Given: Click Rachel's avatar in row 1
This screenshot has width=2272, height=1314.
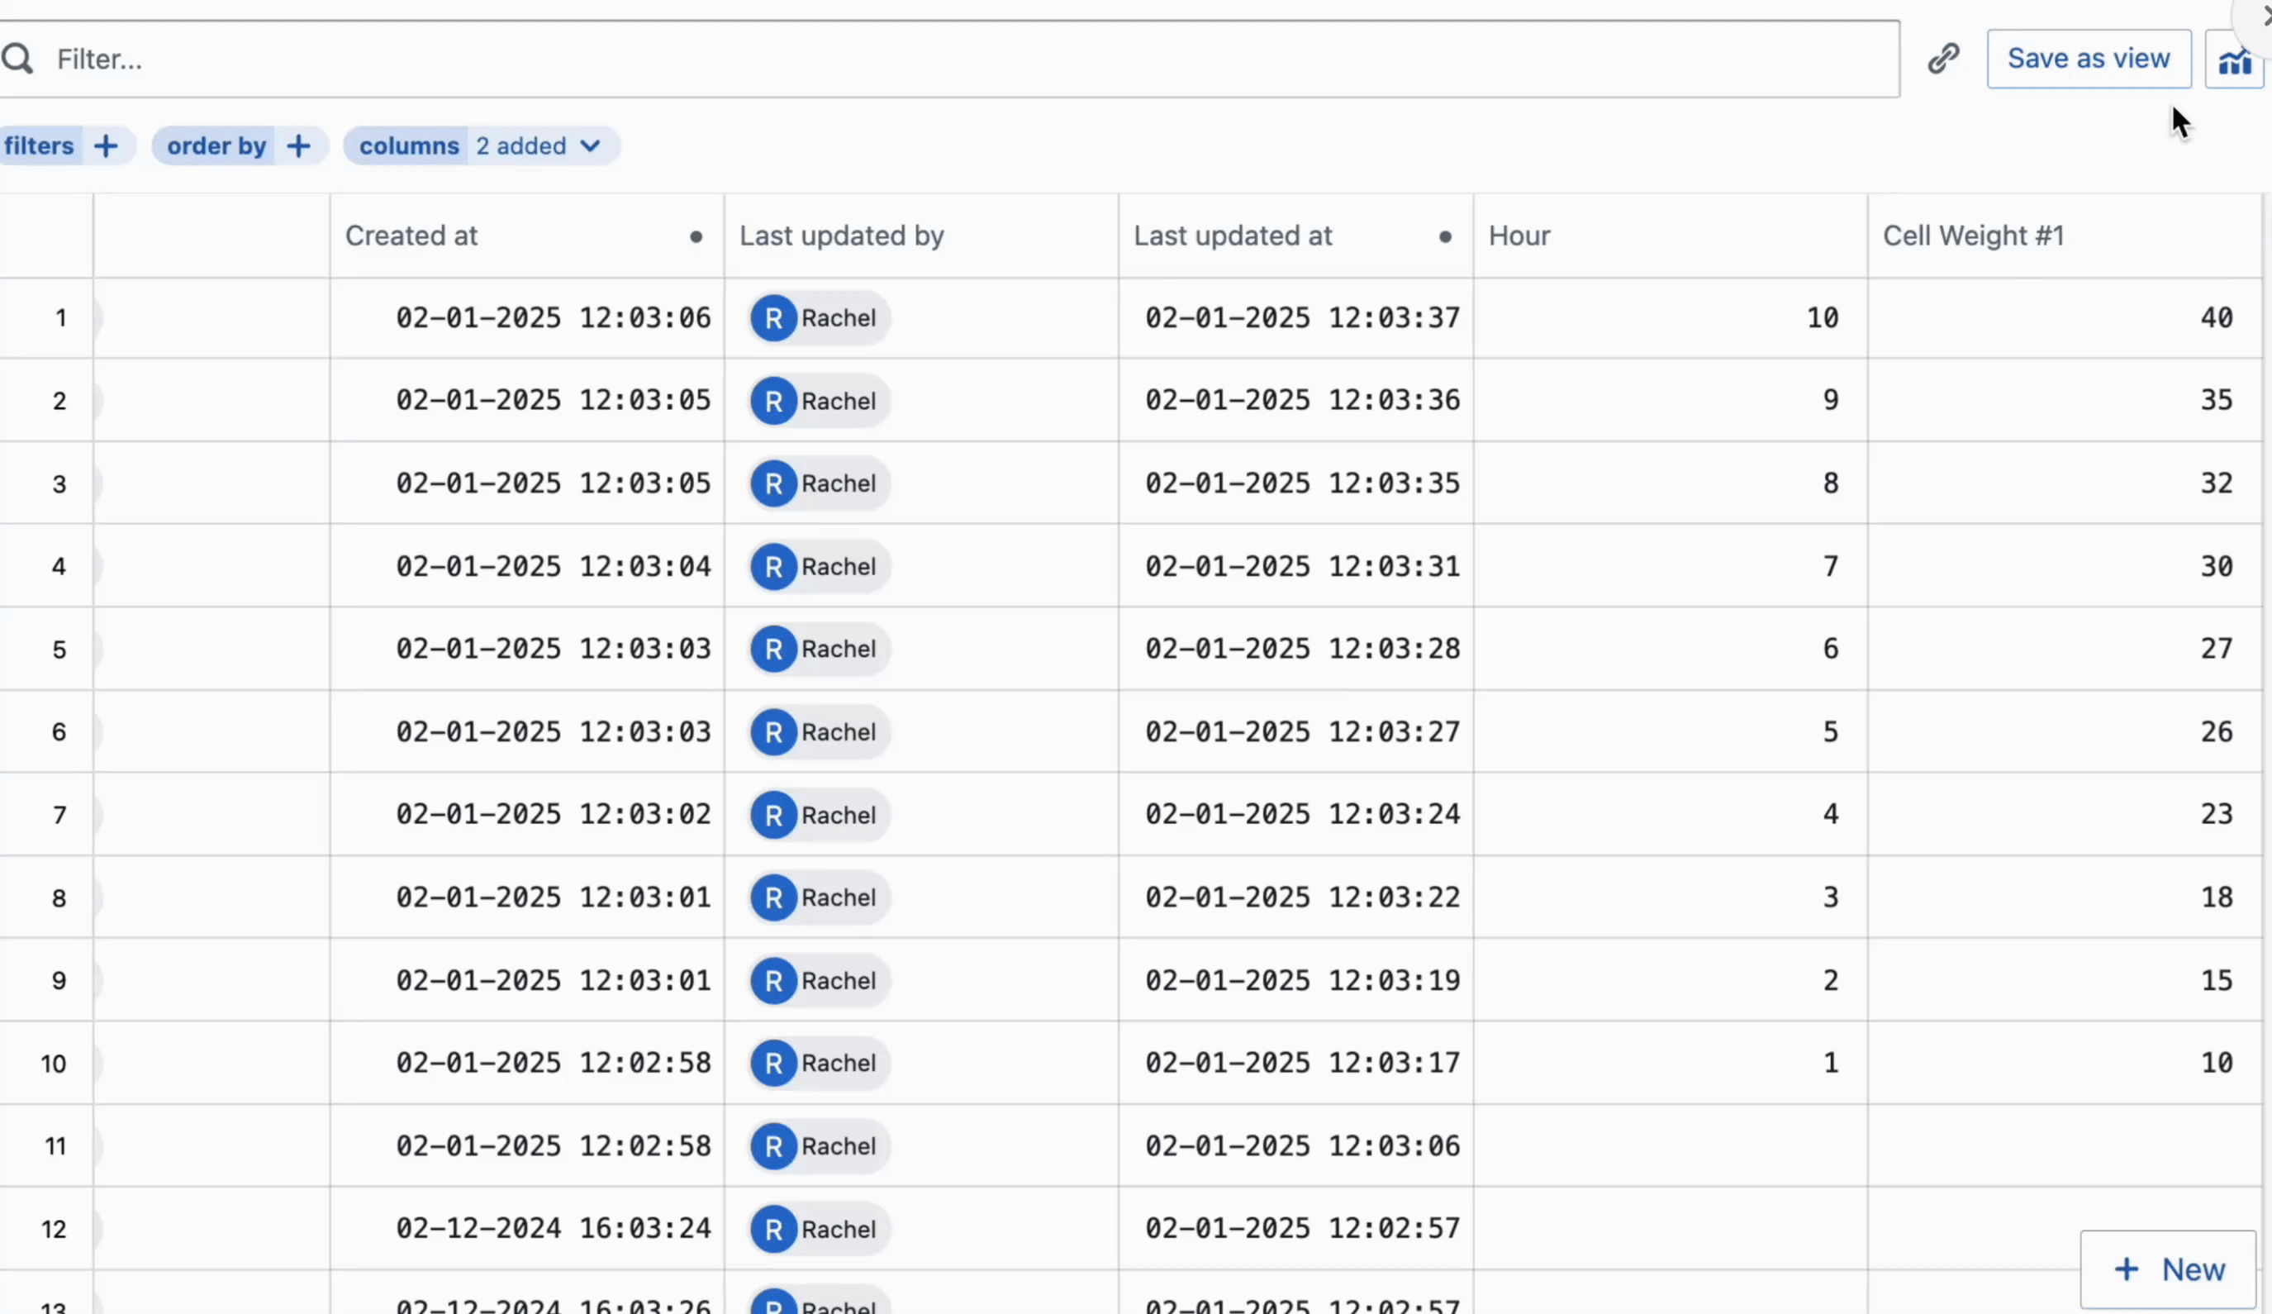Looking at the screenshot, I should point(772,318).
